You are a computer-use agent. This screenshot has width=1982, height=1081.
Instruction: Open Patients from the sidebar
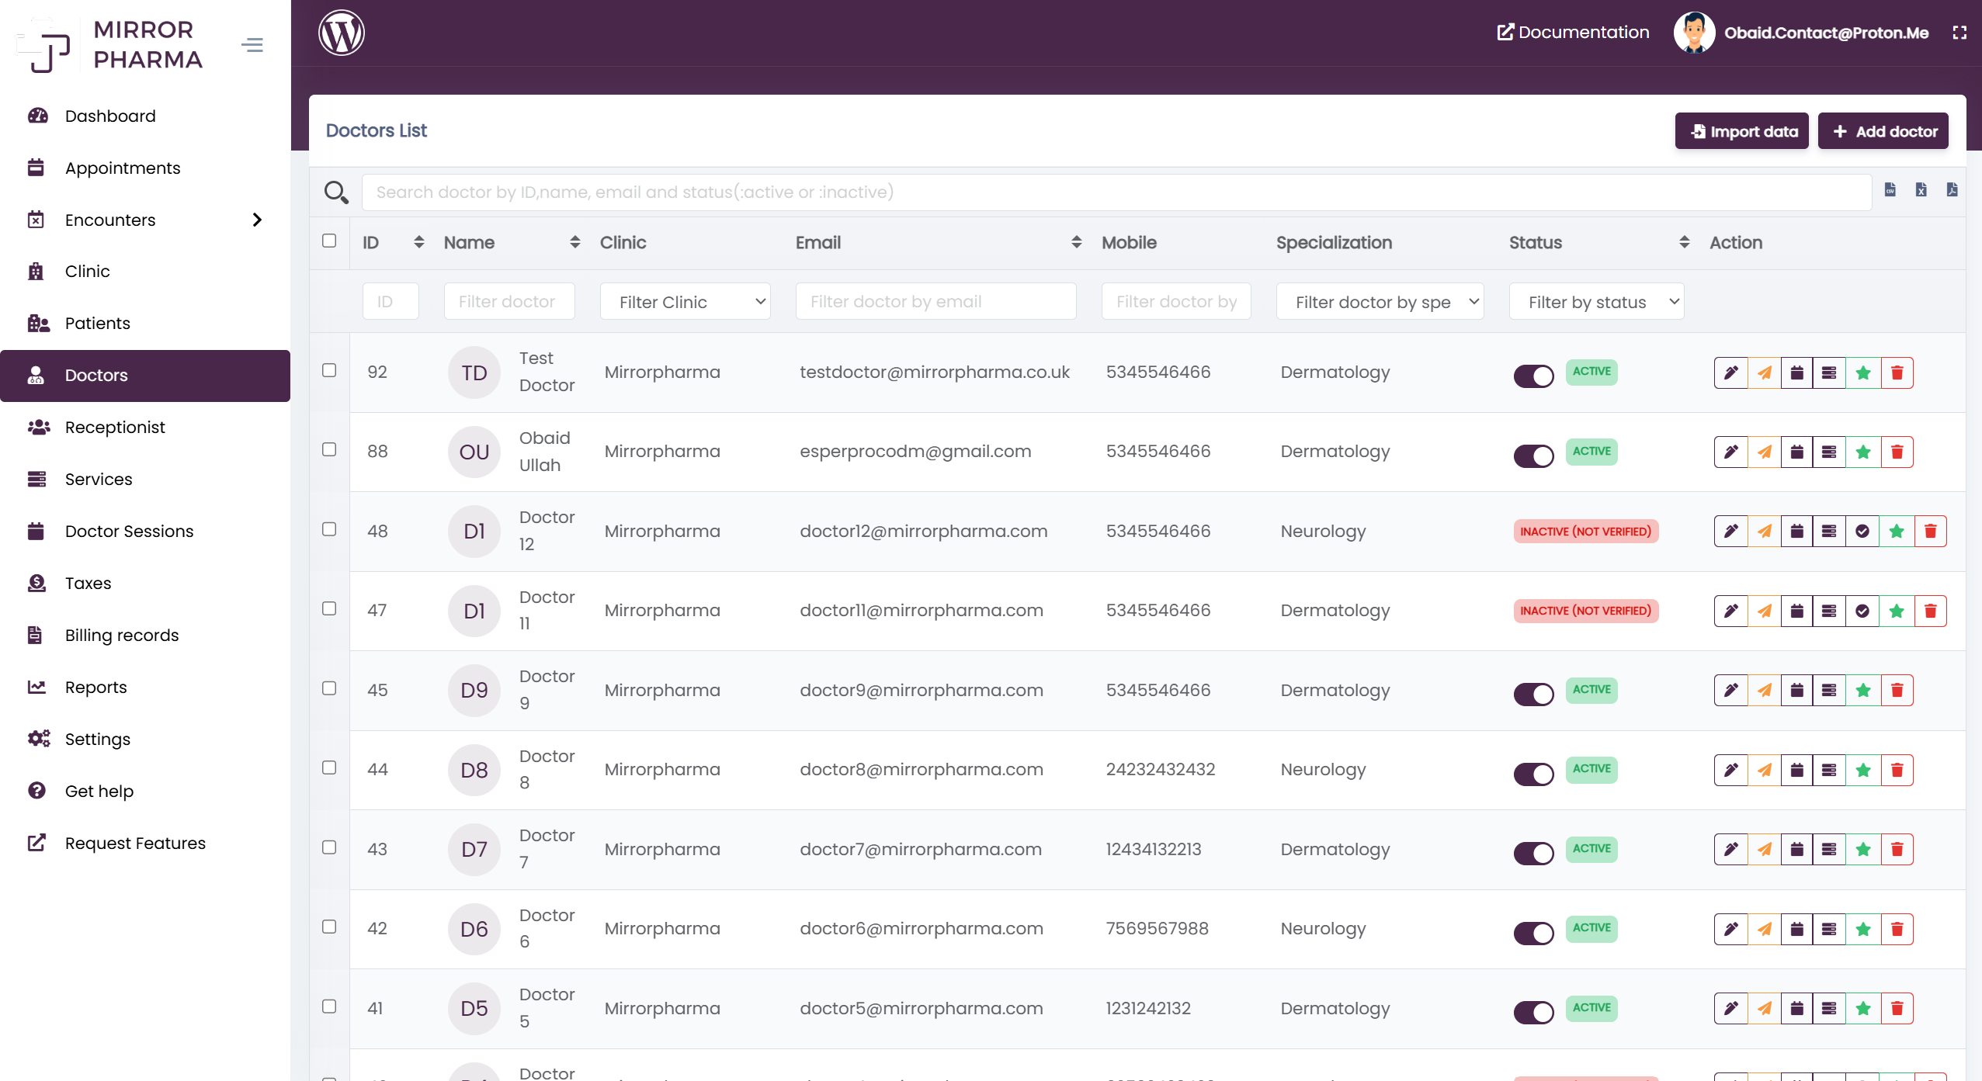(x=97, y=323)
